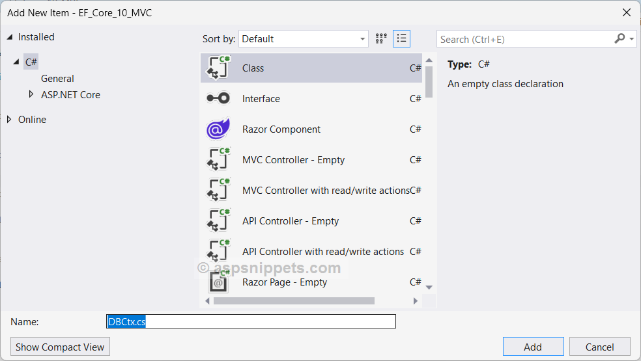641x361 pixels.
Task: Select the Online category label
Action: tap(33, 120)
